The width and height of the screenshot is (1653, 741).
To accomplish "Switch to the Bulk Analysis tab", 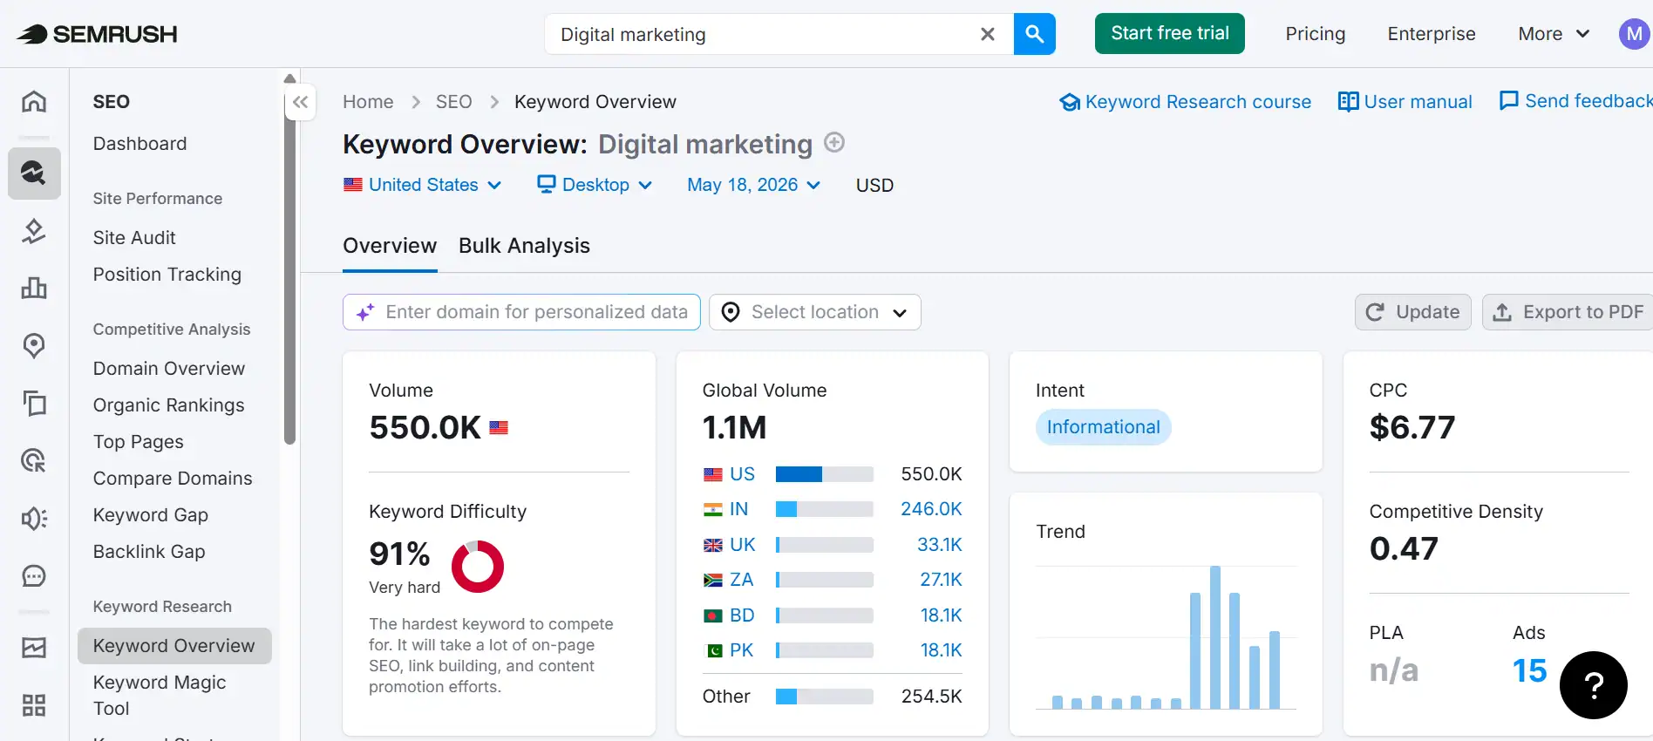I will [524, 246].
